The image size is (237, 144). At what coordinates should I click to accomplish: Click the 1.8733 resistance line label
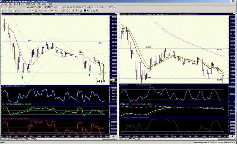point(29,41)
